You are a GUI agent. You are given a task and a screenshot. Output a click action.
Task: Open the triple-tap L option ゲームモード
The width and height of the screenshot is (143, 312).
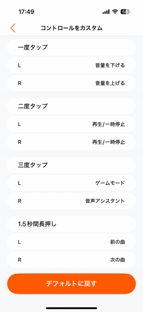point(71,183)
